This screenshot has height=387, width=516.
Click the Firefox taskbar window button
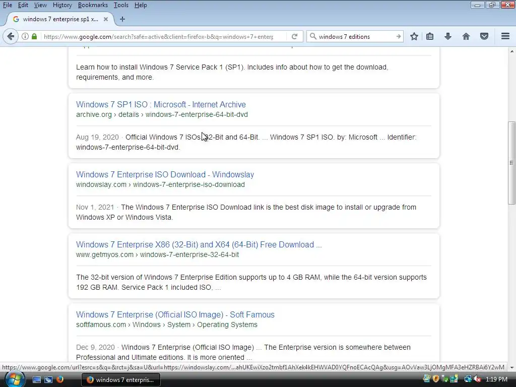click(x=121, y=380)
